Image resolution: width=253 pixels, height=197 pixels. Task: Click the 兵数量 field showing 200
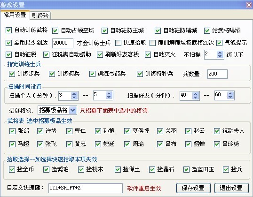click(x=217, y=74)
